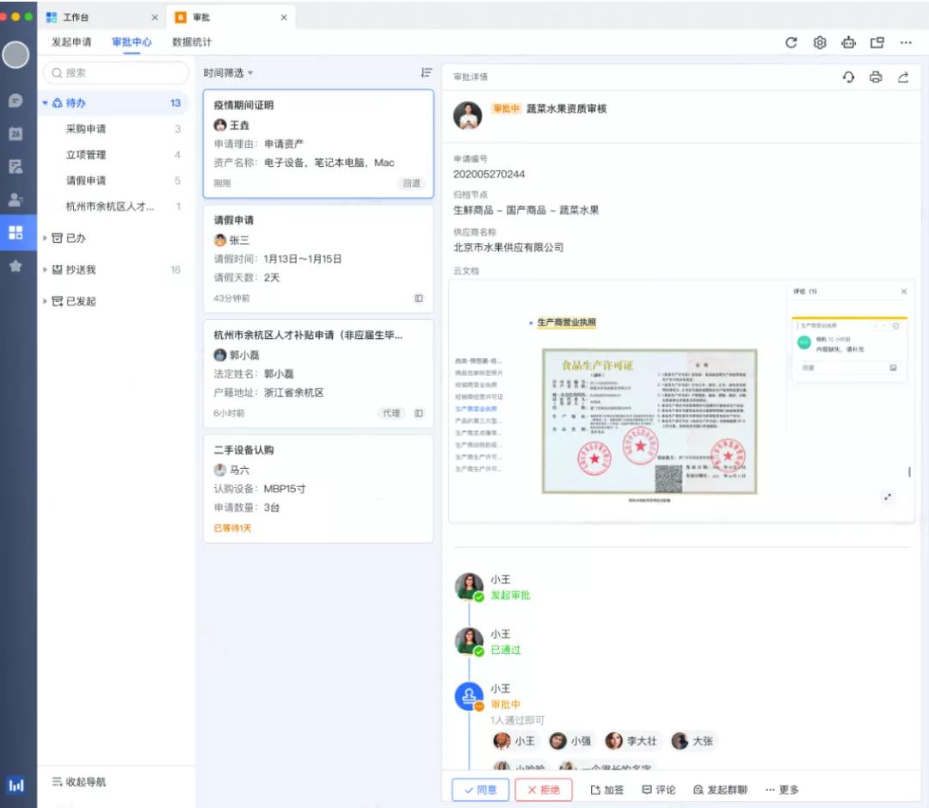Approve the request with the 同意 button

pyautogui.click(x=480, y=789)
